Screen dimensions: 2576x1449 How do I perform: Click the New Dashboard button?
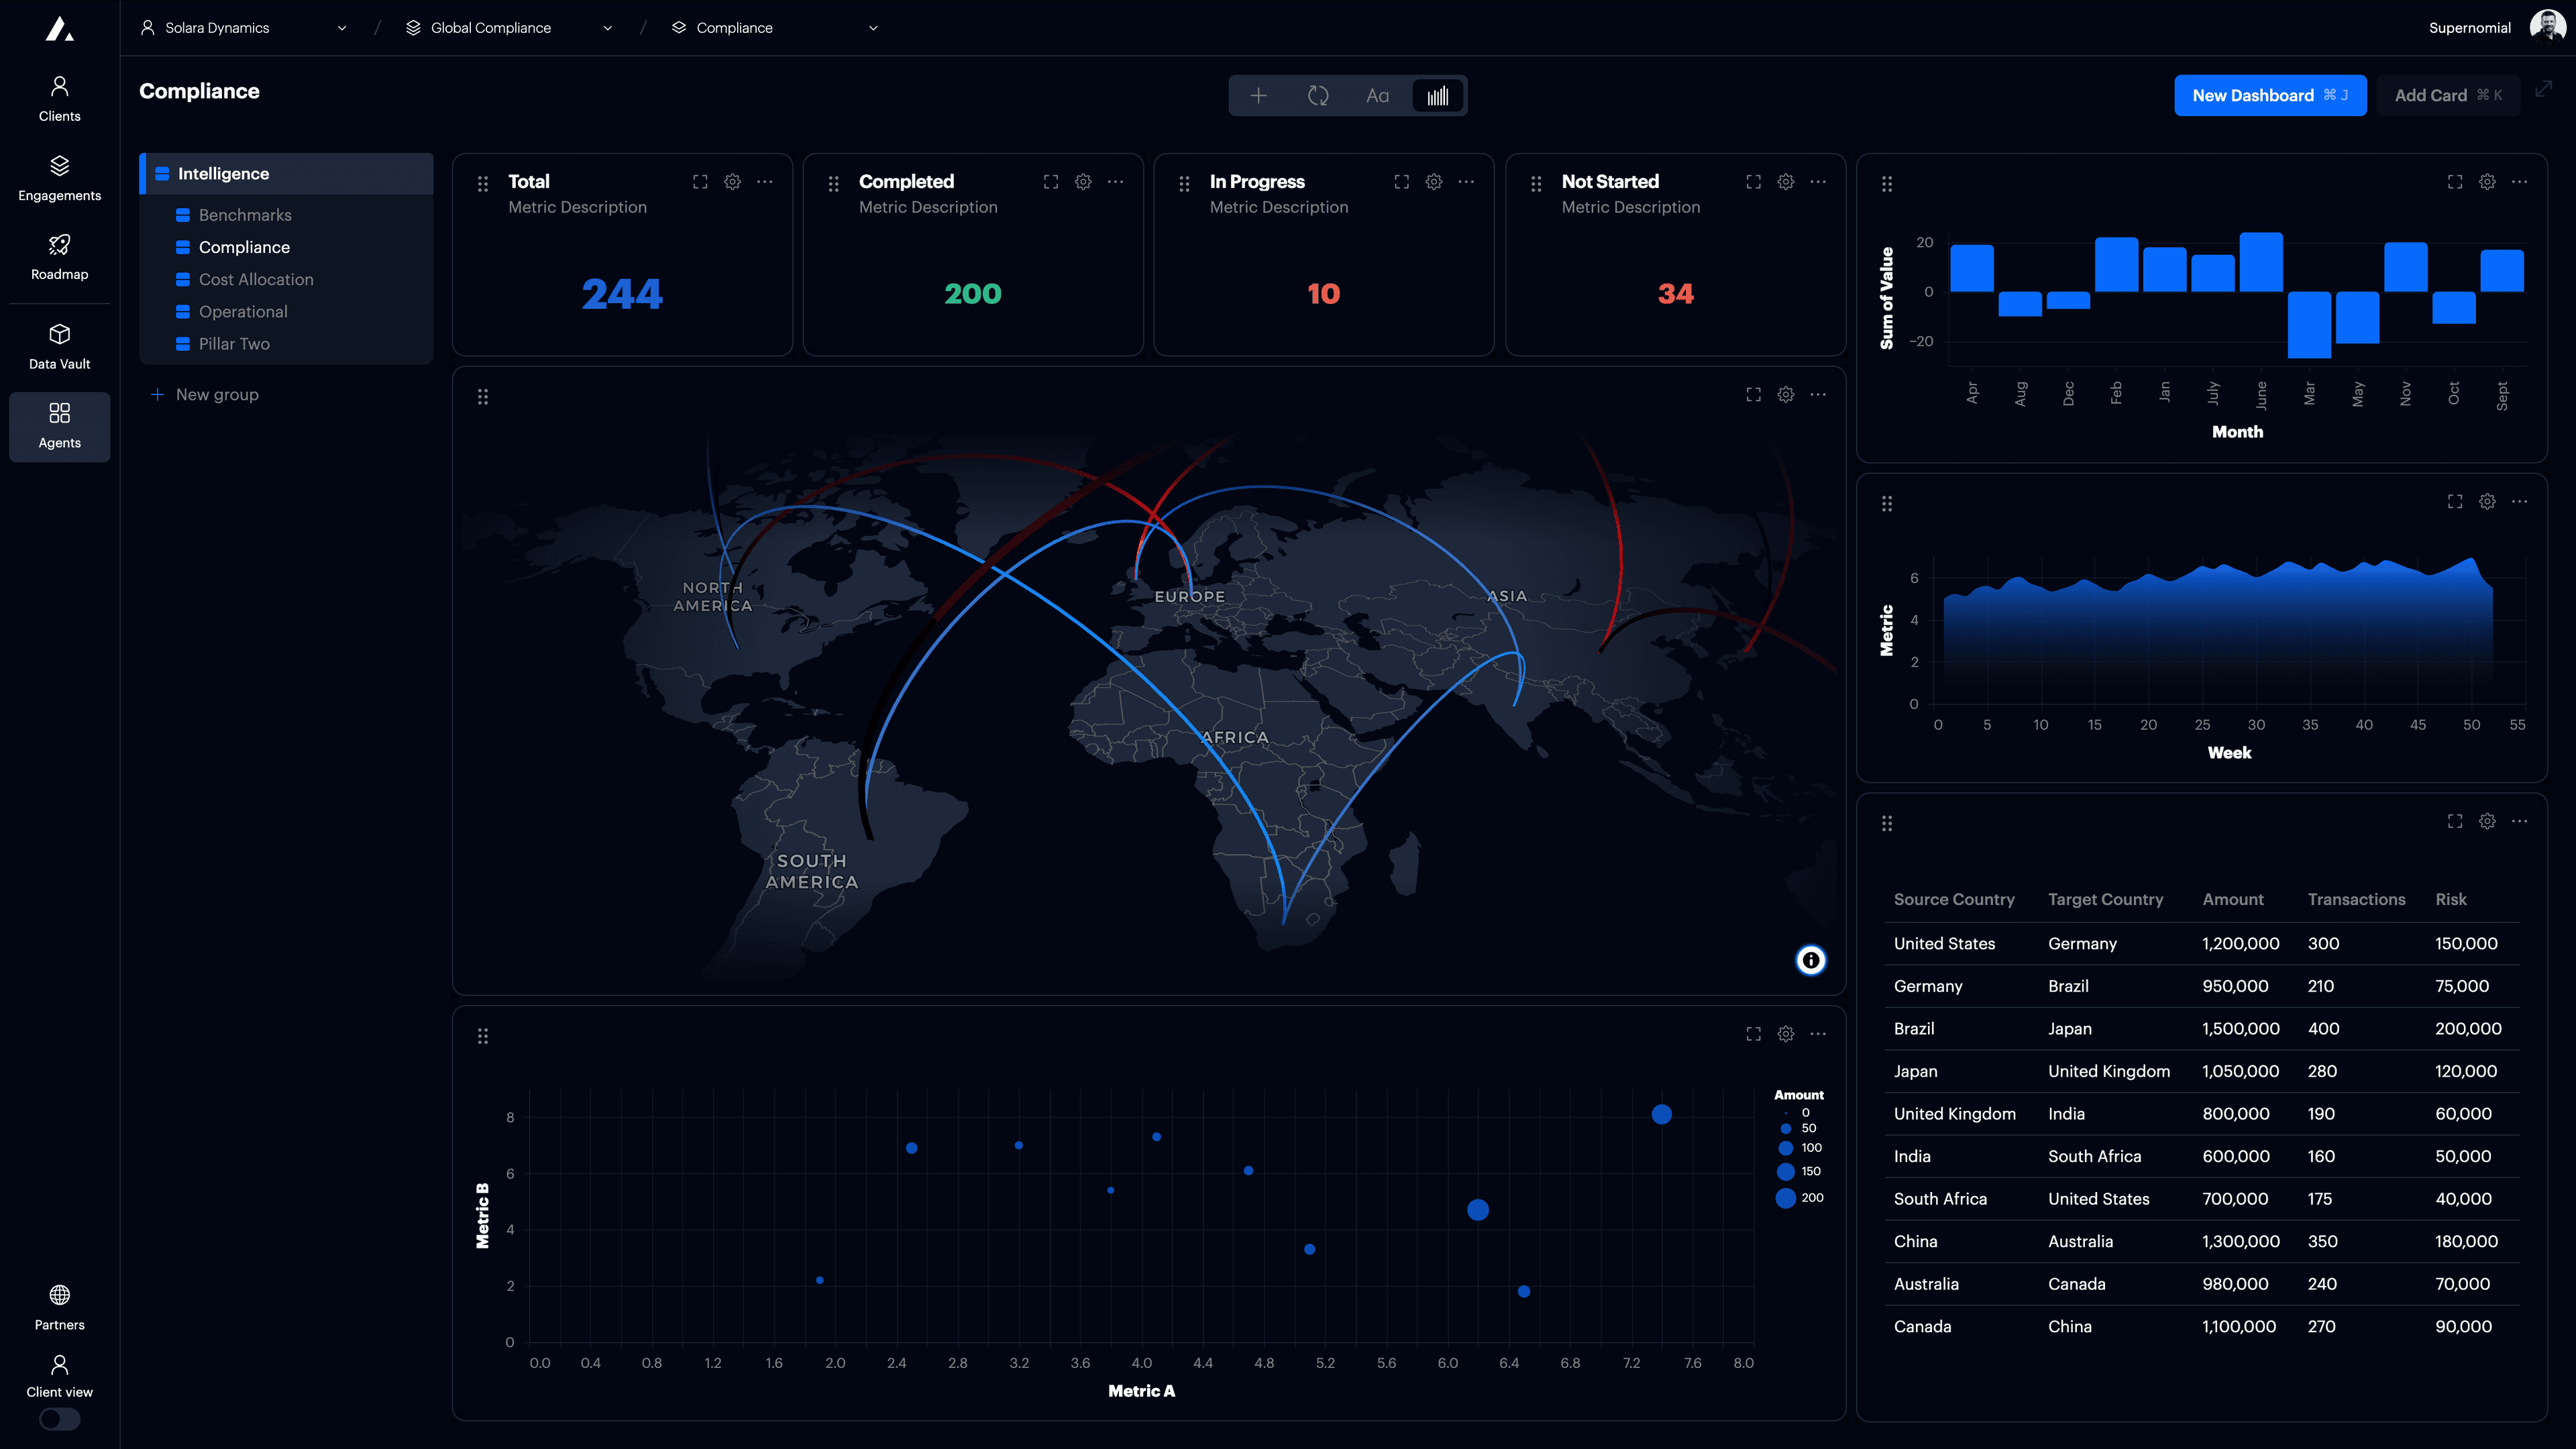tap(2270, 95)
